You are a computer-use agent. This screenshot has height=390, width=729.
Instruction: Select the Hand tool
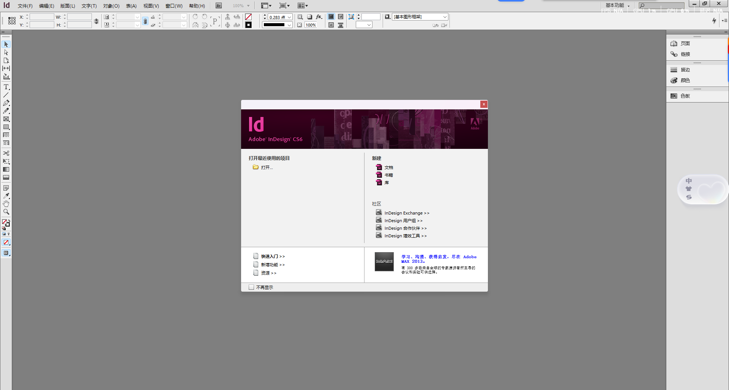pos(6,203)
